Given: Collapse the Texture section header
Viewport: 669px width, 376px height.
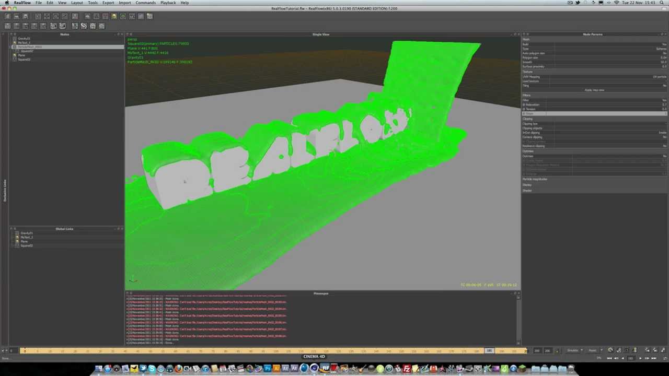Looking at the screenshot, I should [x=595, y=72].
